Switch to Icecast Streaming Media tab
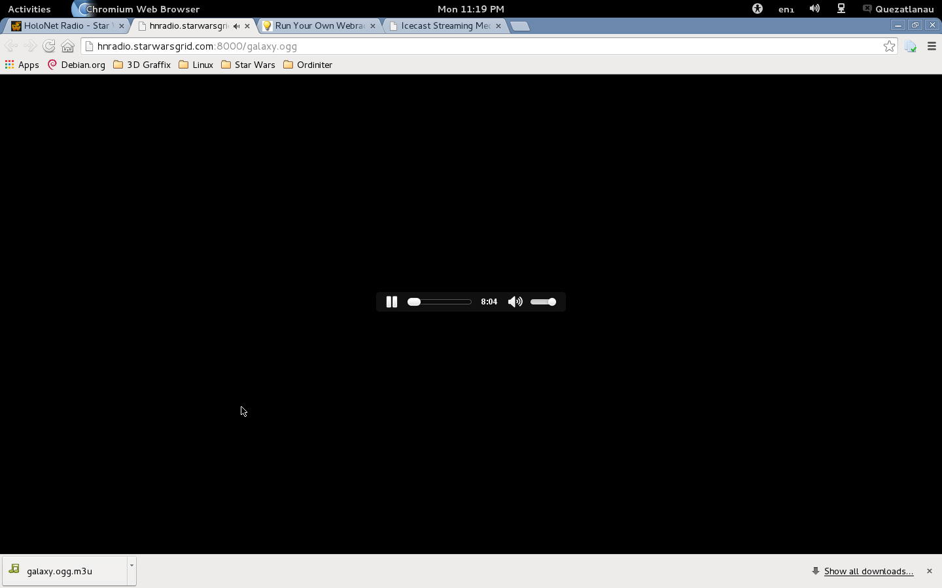 click(x=445, y=26)
